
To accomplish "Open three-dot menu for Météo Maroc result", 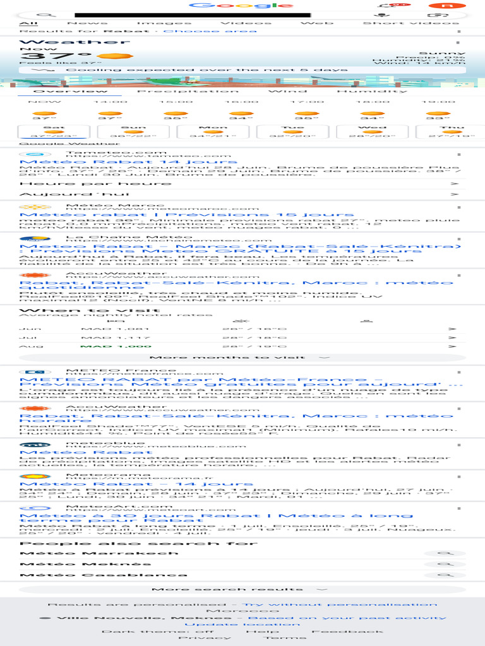I will 459,207.
